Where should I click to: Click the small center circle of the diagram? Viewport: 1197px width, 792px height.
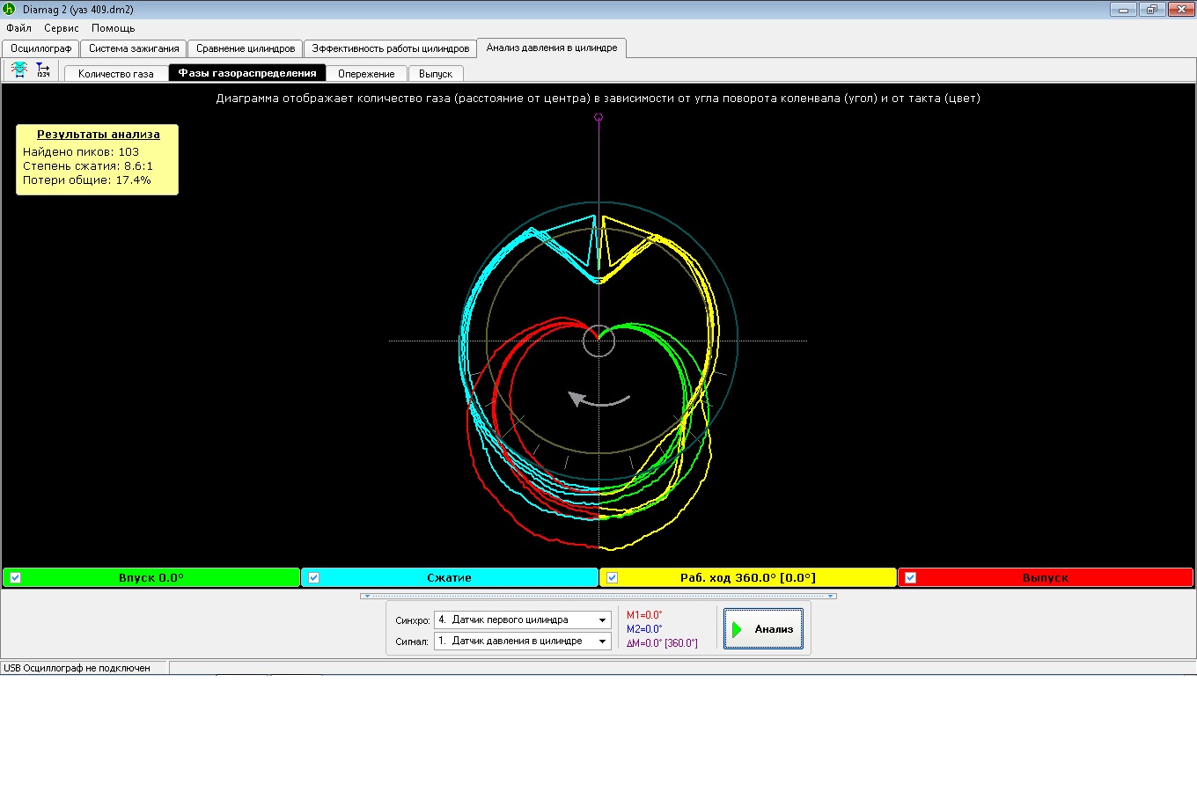click(598, 341)
